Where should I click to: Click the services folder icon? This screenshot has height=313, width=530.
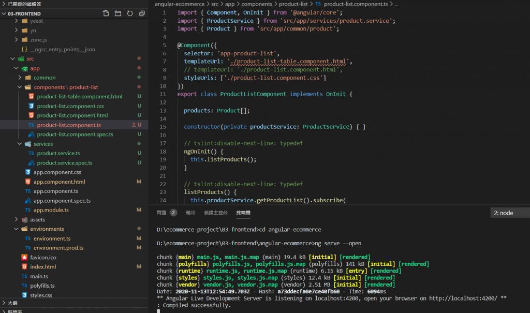[28, 144]
